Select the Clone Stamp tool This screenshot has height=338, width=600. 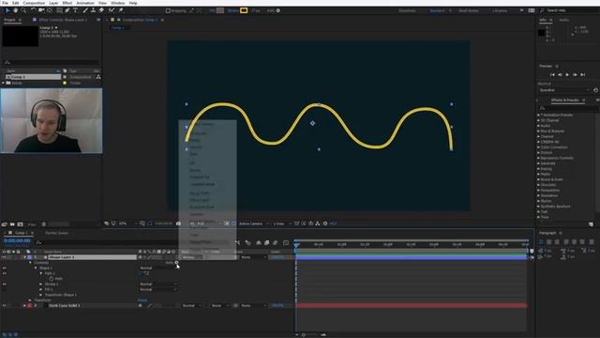click(93, 10)
